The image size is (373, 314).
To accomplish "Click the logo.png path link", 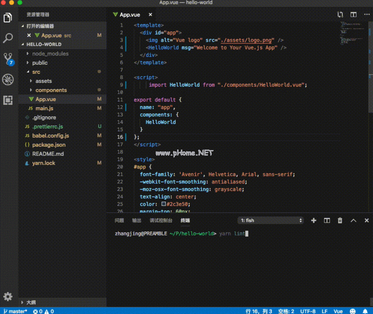I will (246, 40).
